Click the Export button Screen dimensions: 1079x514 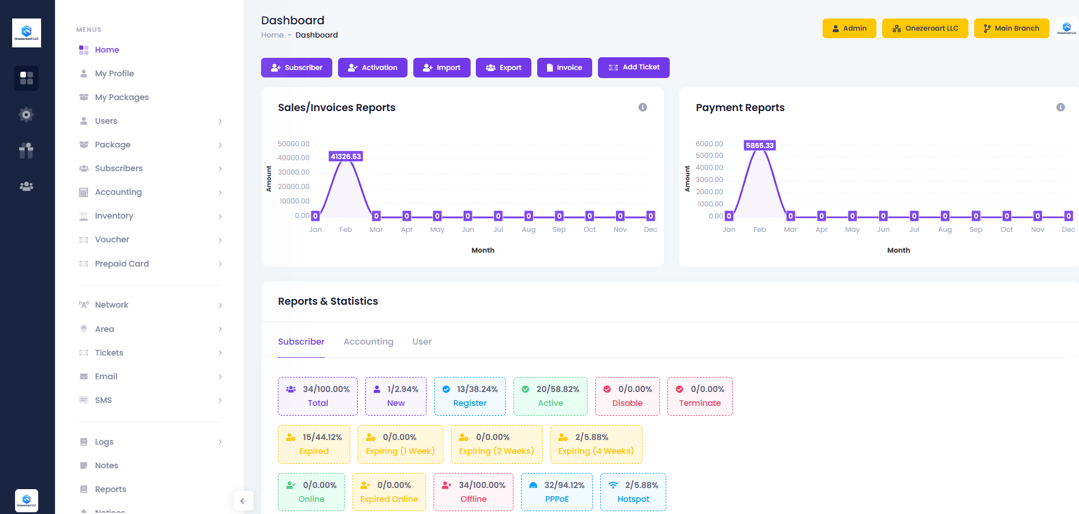pos(504,68)
